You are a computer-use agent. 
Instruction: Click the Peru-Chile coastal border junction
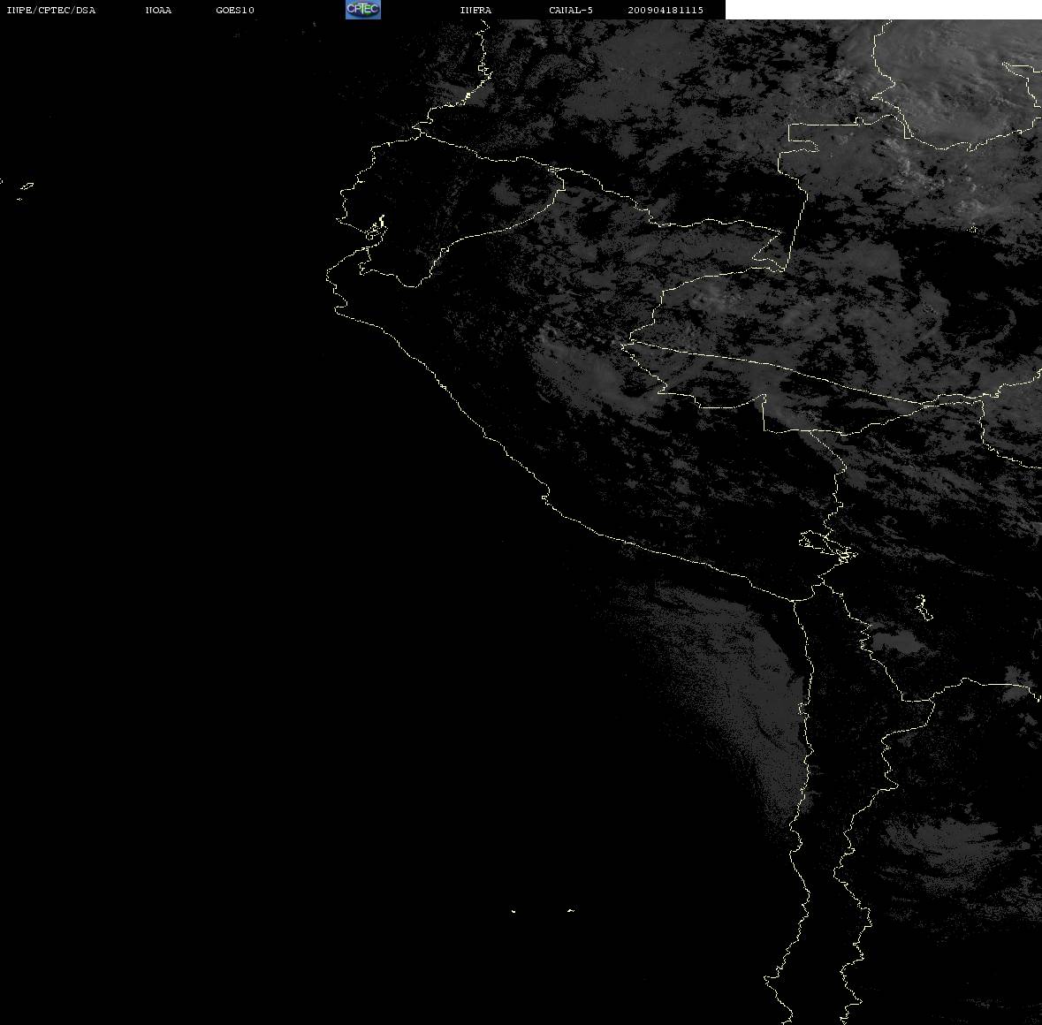coord(795,600)
